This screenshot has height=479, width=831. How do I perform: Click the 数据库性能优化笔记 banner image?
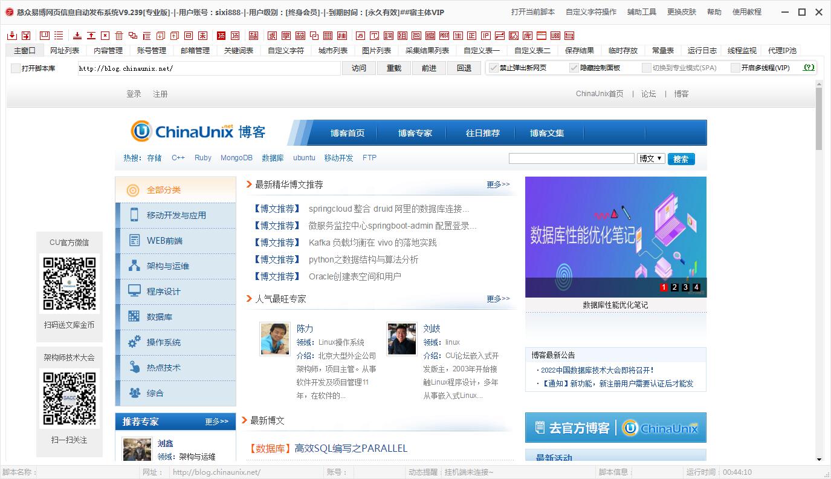point(616,236)
